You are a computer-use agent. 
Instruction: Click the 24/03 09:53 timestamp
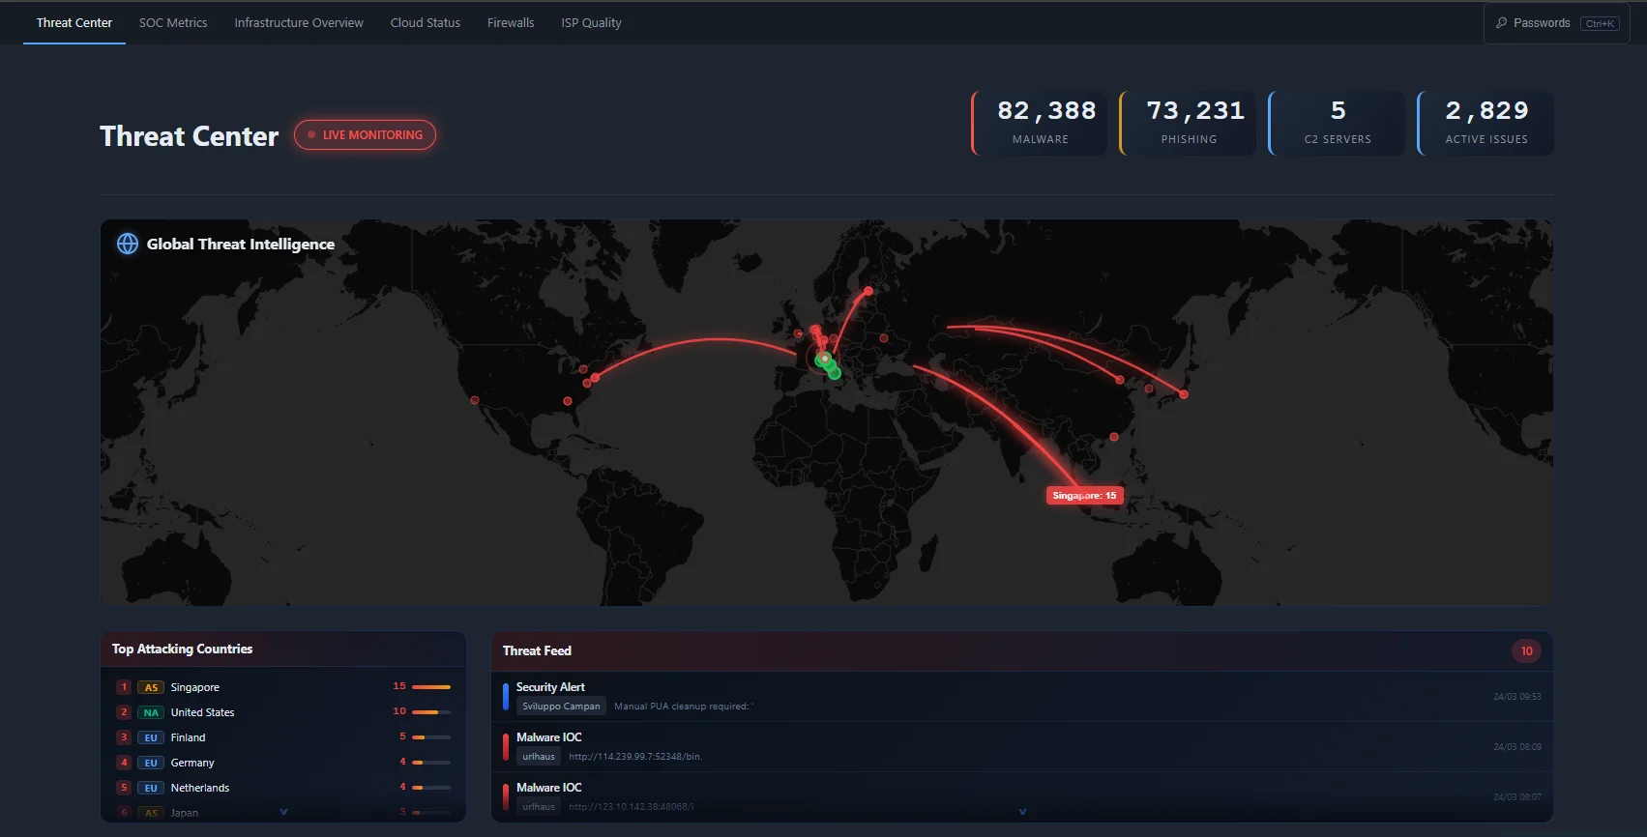(1516, 697)
